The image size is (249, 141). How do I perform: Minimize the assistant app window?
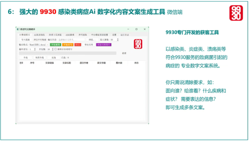[x=128, y=29]
